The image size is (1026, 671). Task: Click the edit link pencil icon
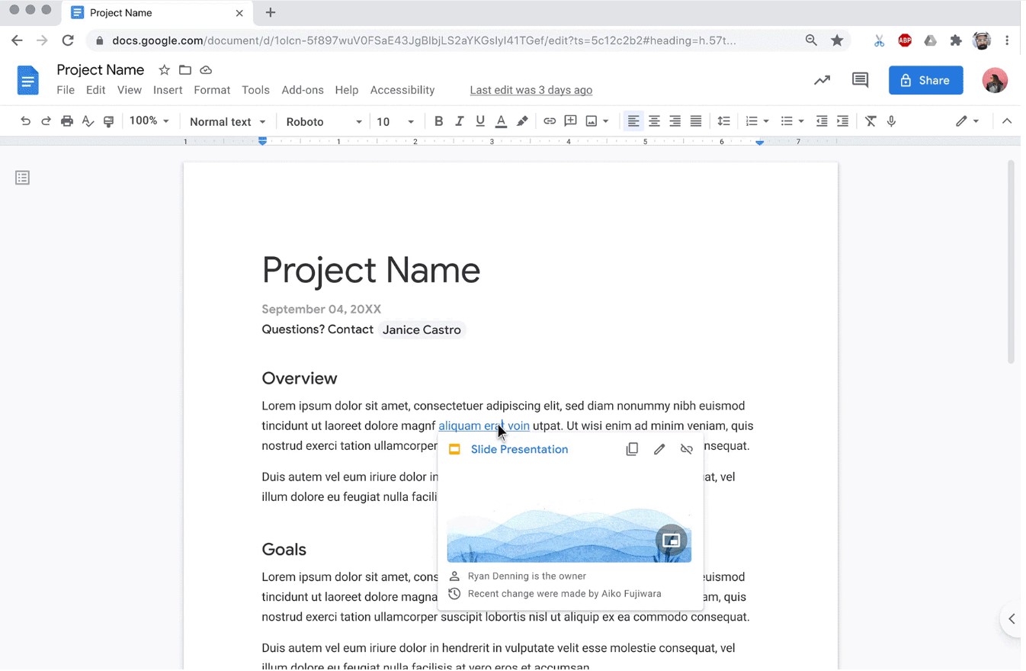tap(659, 450)
